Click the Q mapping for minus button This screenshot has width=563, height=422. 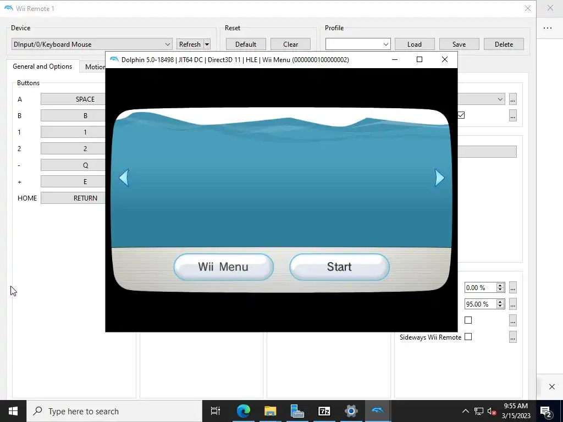(x=73, y=165)
